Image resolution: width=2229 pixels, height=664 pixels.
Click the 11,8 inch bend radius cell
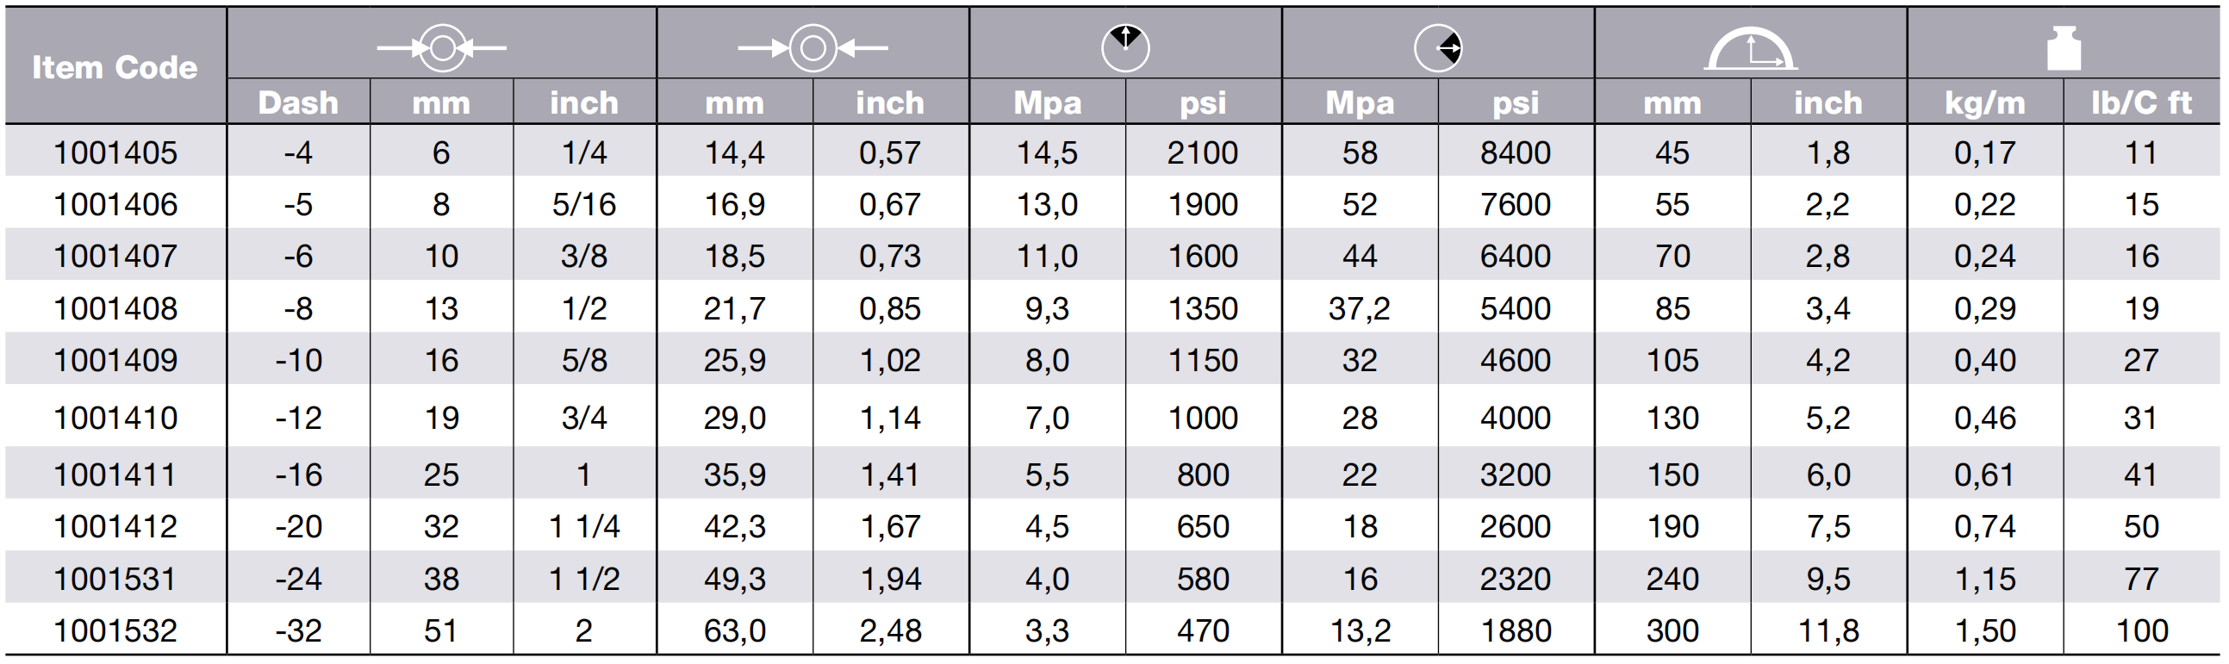click(x=1828, y=631)
